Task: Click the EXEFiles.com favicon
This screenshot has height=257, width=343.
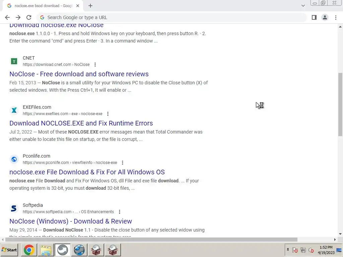Action: point(14,110)
